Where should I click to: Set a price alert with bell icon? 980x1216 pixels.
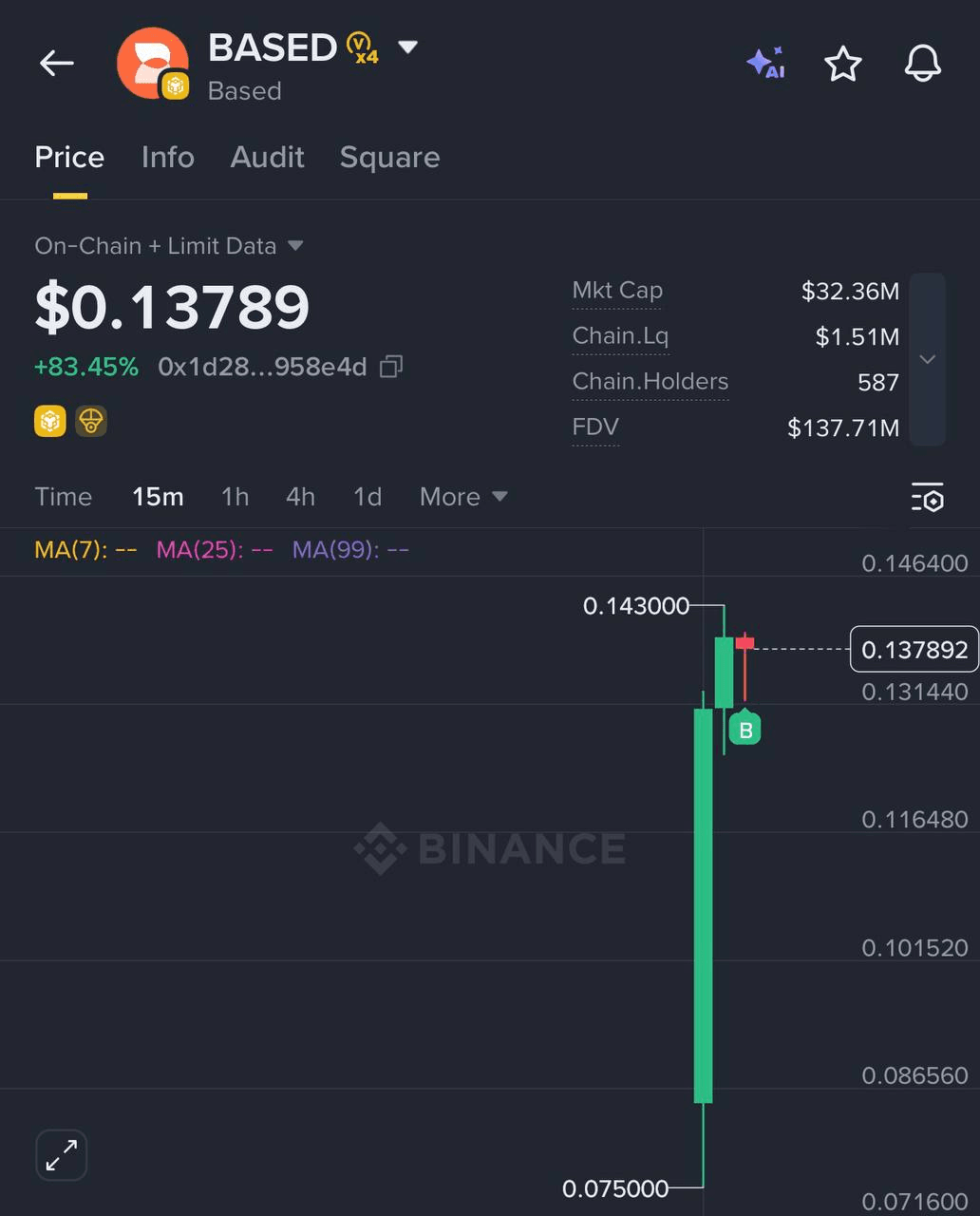pyautogui.click(x=922, y=65)
